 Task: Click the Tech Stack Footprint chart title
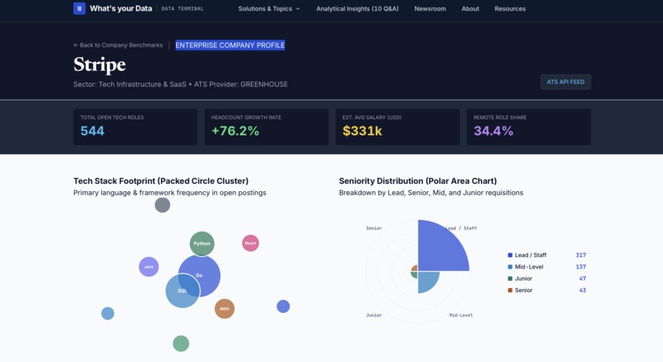pyautogui.click(x=160, y=181)
